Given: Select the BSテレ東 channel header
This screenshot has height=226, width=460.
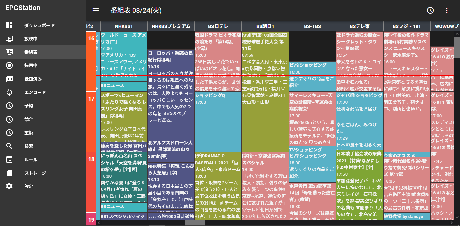Looking at the screenshot, I should (x=360, y=26).
